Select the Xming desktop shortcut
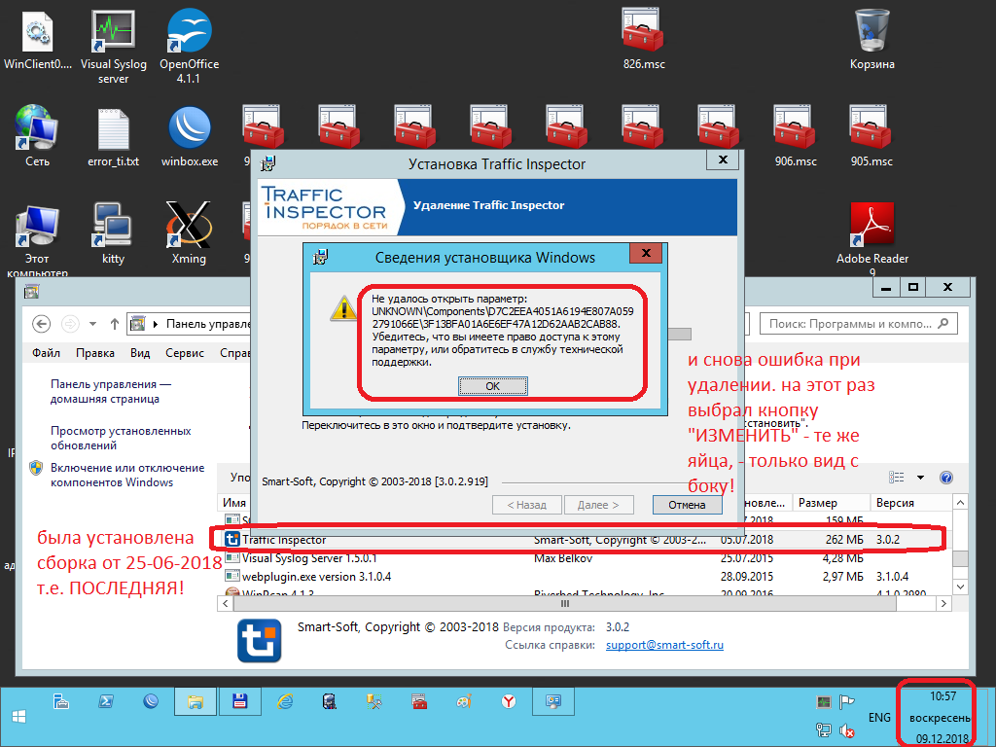Screen dimensions: 996x747 (x=189, y=233)
